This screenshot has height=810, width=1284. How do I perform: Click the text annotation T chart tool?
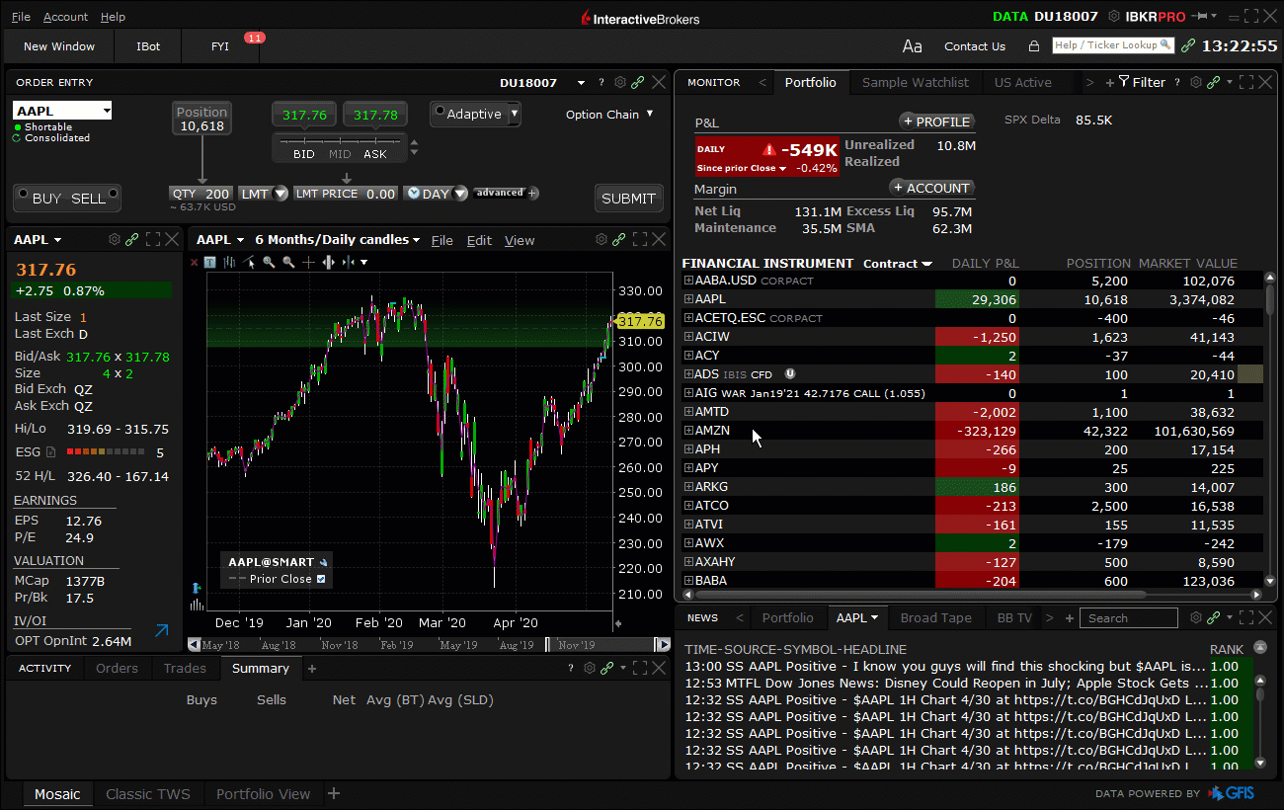210,262
